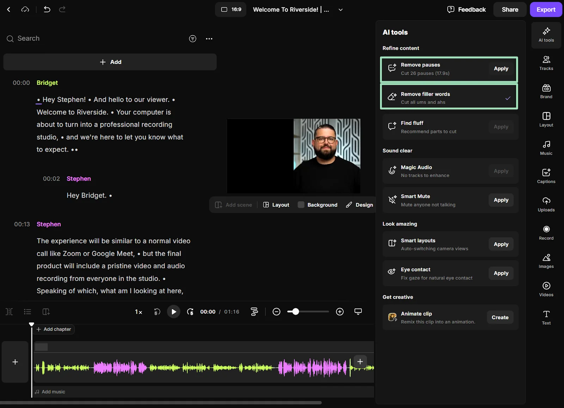Open the Tracks panel
Image resolution: width=564 pixels, height=408 pixels.
point(546,63)
